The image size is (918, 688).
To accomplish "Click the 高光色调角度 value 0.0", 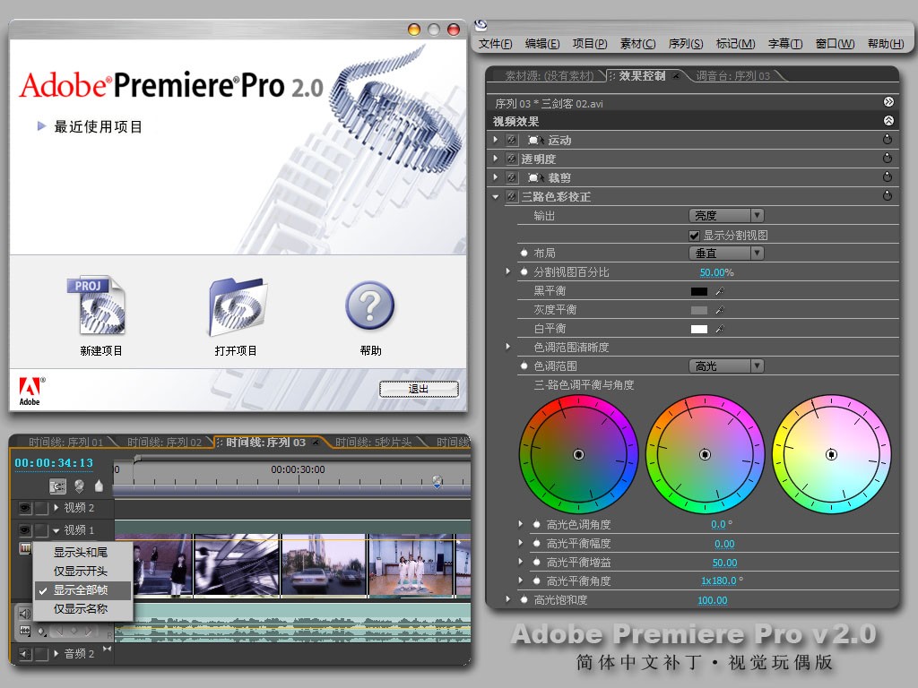I will tap(718, 525).
